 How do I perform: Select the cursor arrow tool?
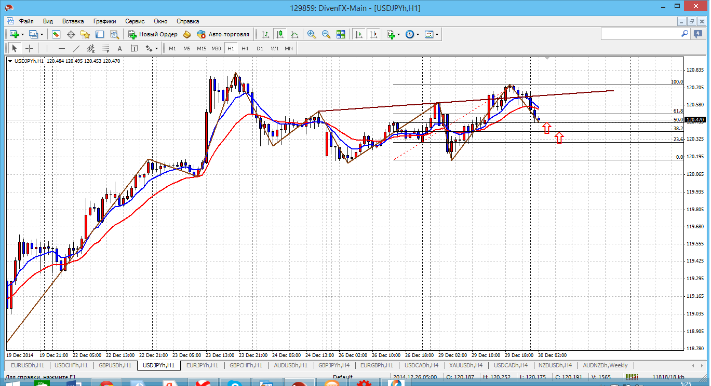coord(15,48)
